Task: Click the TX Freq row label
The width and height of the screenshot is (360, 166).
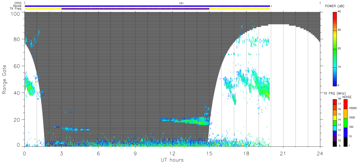Action: click(x=16, y=8)
